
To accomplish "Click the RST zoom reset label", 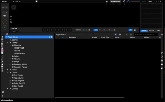I will pos(11,19).
